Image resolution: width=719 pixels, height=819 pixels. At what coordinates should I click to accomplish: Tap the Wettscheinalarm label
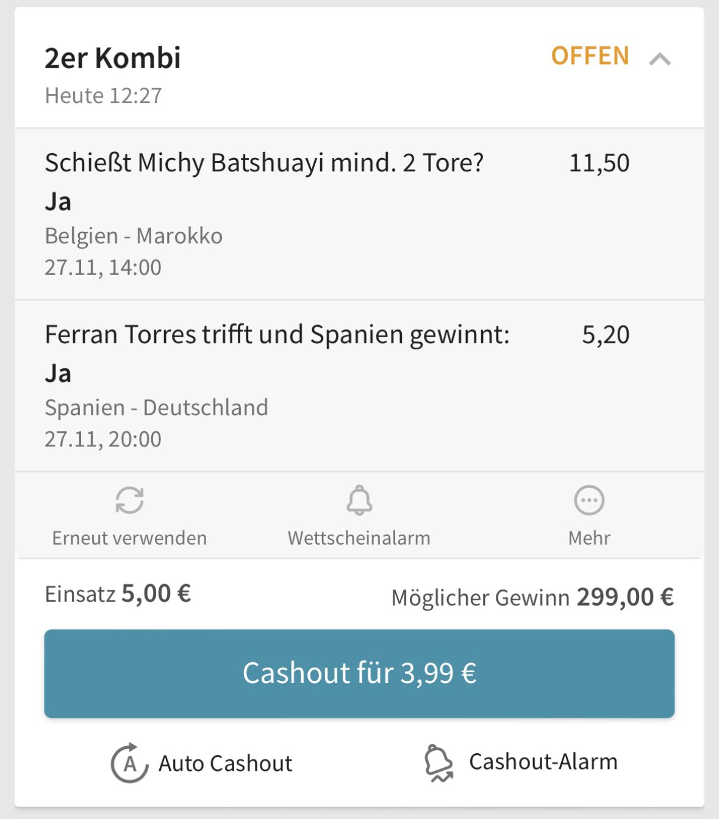(x=359, y=538)
